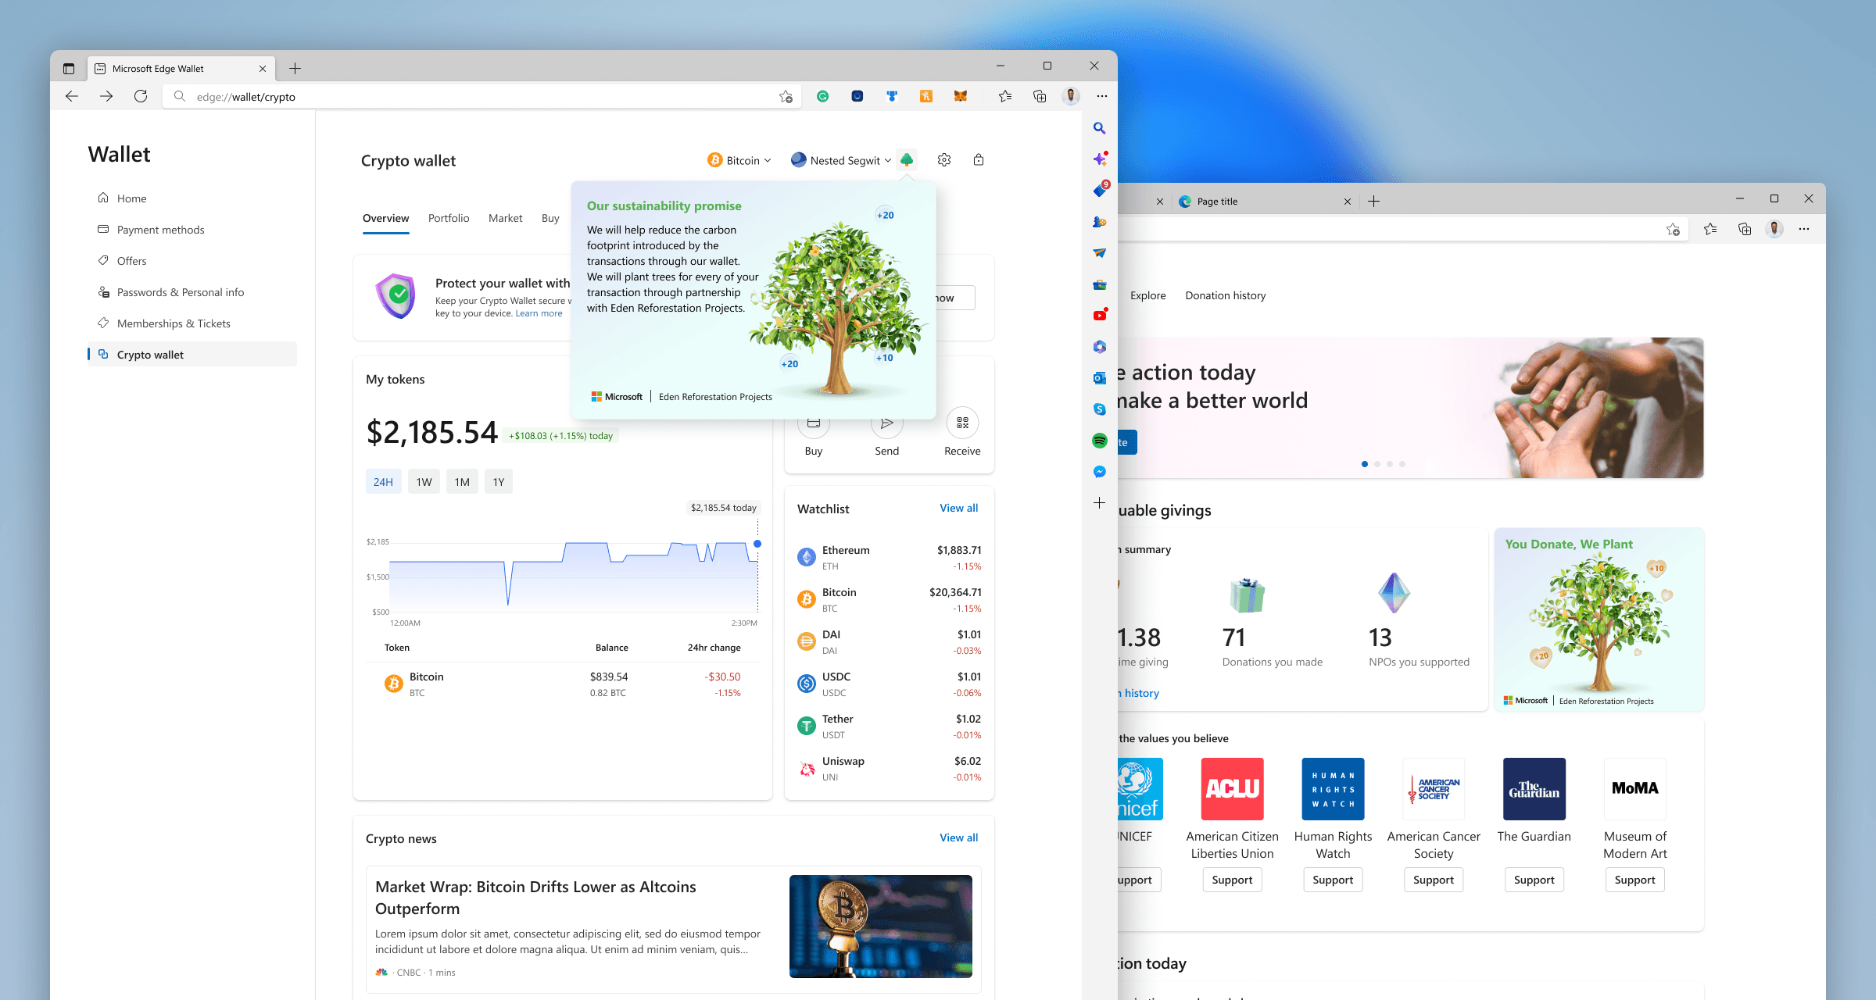Click the second carousel dot indicator

tap(1377, 464)
